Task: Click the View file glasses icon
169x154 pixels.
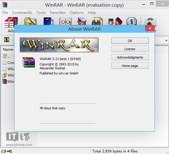Action: point(66,21)
